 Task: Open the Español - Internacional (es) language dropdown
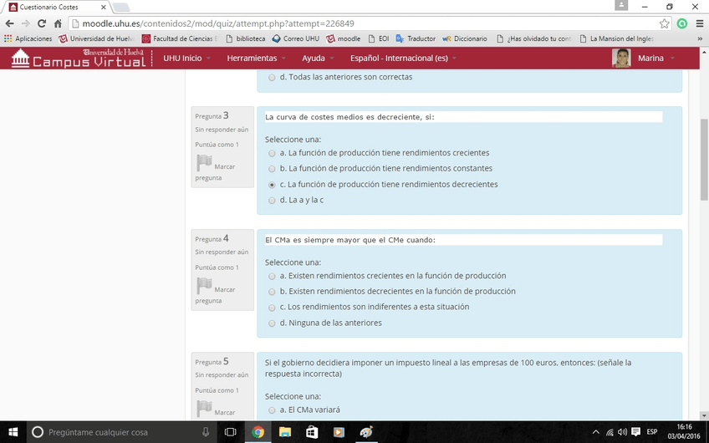point(403,58)
